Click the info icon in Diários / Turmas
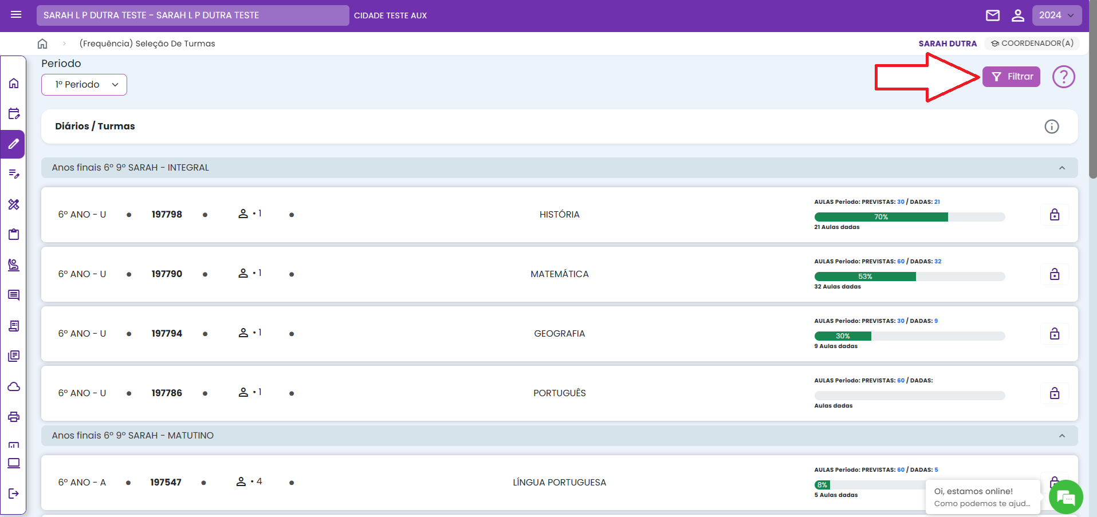The image size is (1097, 517). [x=1051, y=127]
